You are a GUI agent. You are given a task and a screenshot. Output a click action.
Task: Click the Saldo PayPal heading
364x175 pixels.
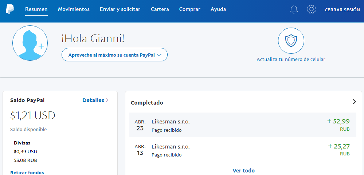coord(27,100)
